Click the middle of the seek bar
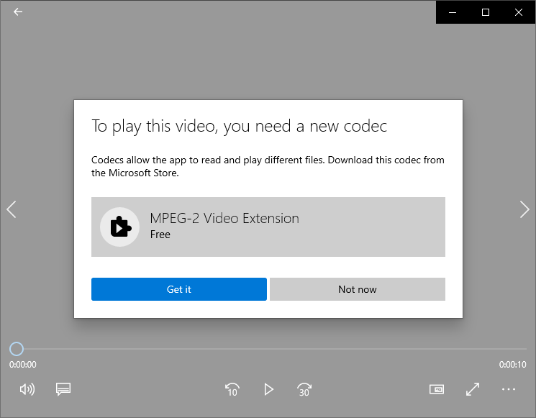The width and height of the screenshot is (536, 418). pyautogui.click(x=268, y=349)
